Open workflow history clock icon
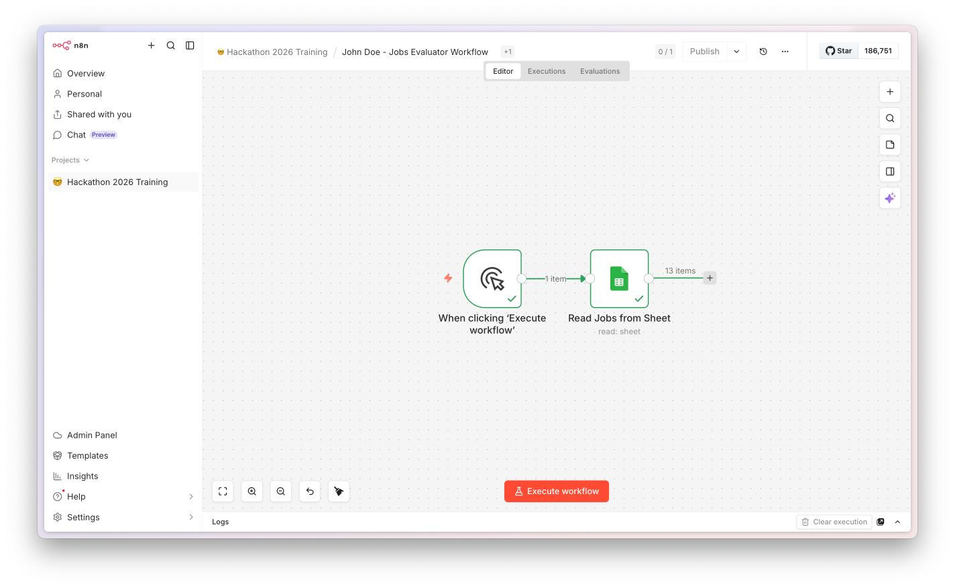 [x=763, y=52]
